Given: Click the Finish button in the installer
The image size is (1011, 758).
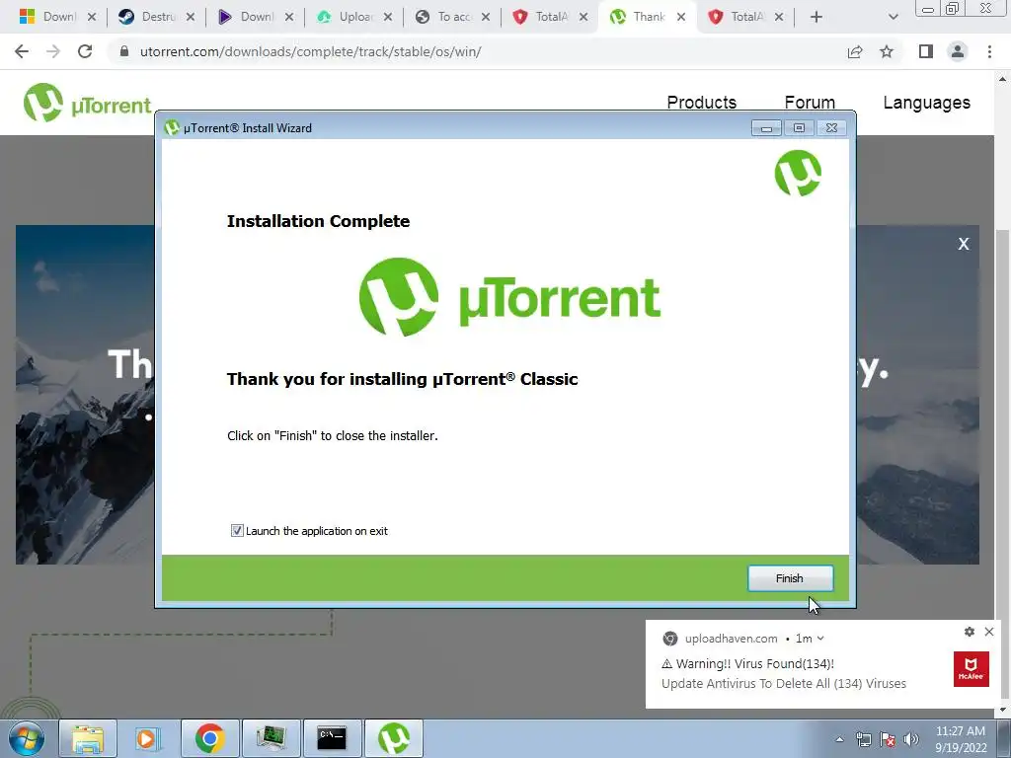Looking at the screenshot, I should 790,578.
